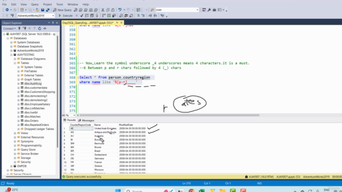Switch to the Messages tab
This screenshot has width=342, height=192.
87,121
